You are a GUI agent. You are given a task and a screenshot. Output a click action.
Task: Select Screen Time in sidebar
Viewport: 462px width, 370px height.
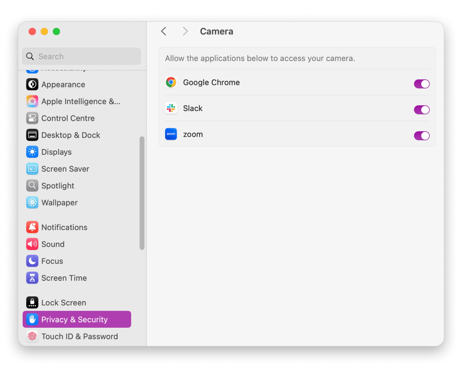(64, 278)
